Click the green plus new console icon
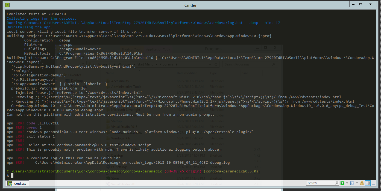381x191 pixels. pos(343,183)
